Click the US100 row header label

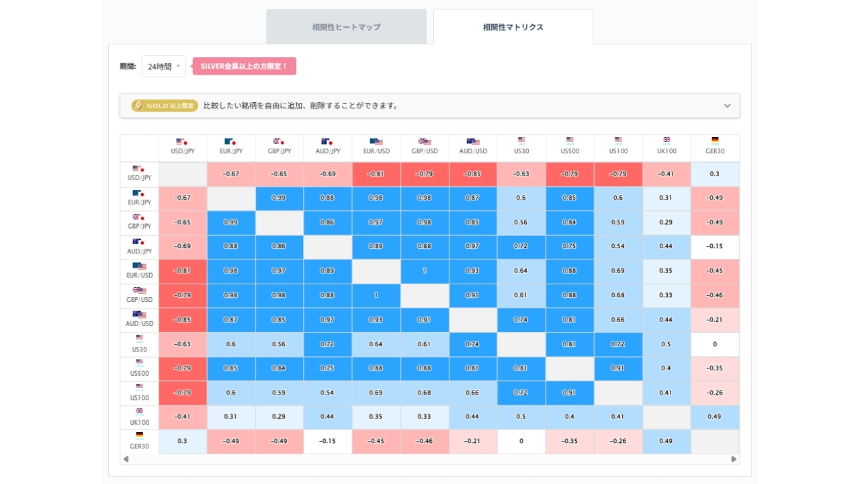pos(139,397)
